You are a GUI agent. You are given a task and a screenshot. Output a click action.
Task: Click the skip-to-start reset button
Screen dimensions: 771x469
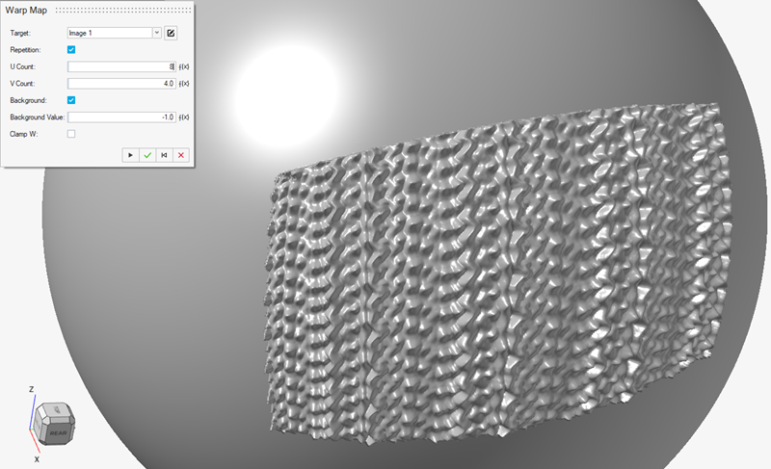point(164,154)
